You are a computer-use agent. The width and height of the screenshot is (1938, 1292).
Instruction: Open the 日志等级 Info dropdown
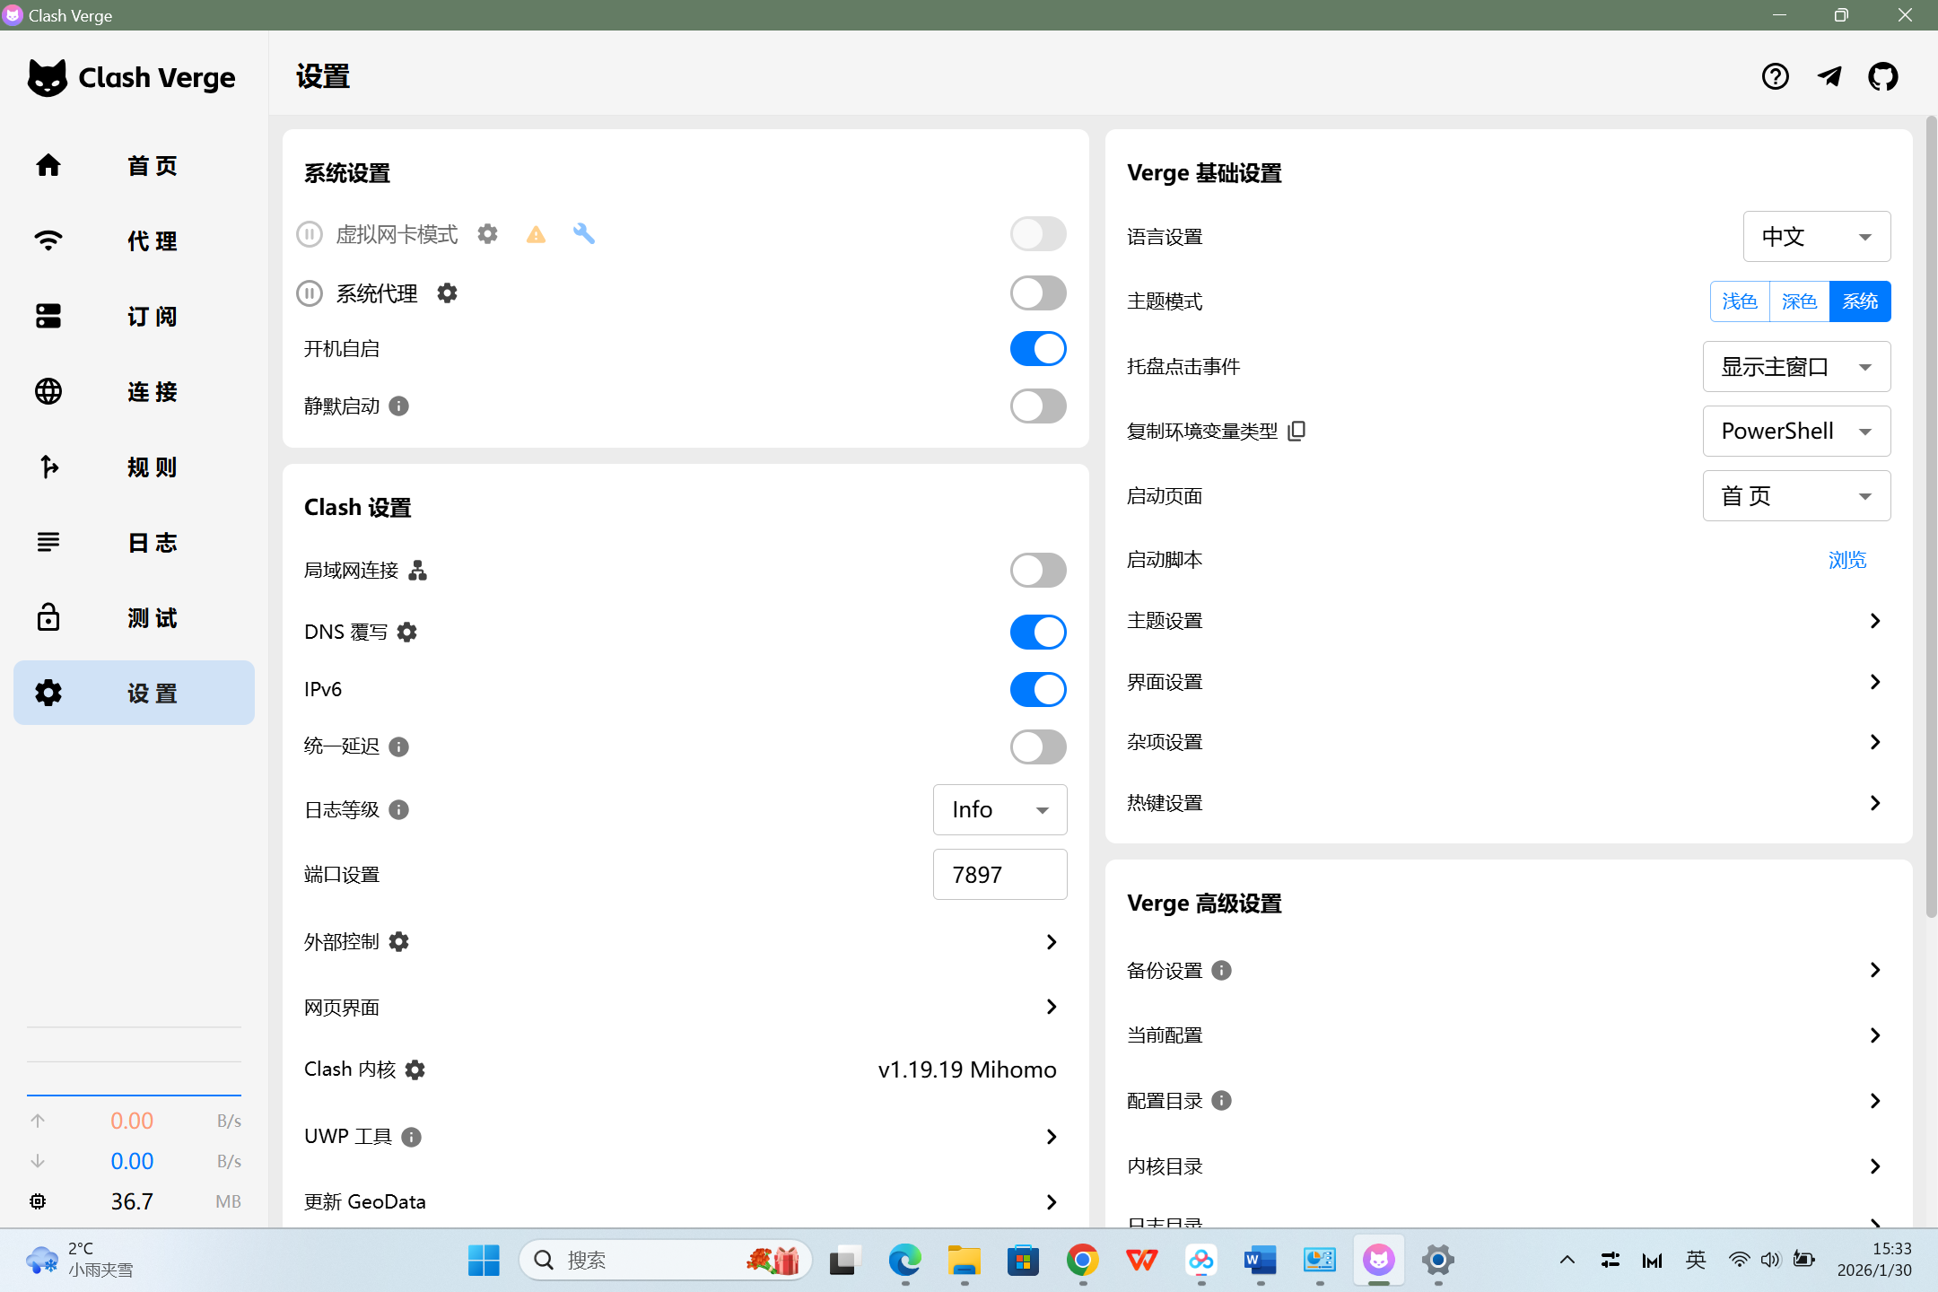tap(1000, 810)
